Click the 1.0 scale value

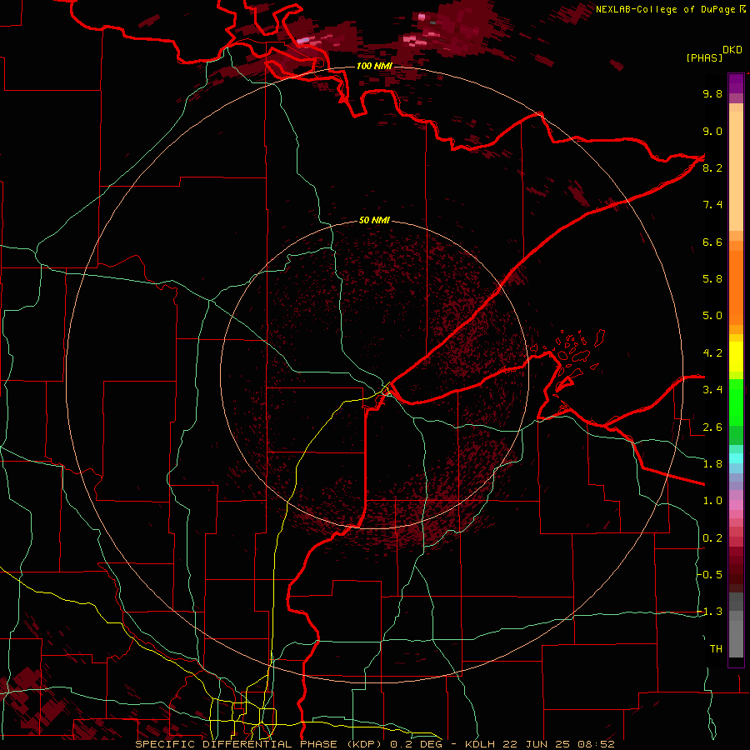click(712, 501)
